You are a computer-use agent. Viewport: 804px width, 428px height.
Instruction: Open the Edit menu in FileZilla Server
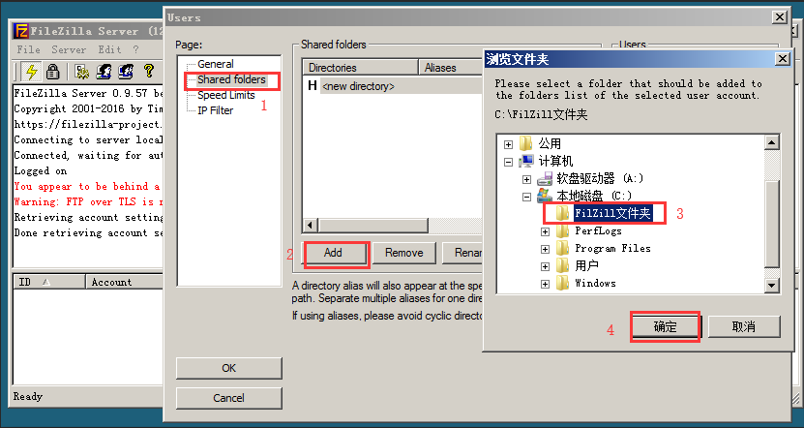click(109, 49)
